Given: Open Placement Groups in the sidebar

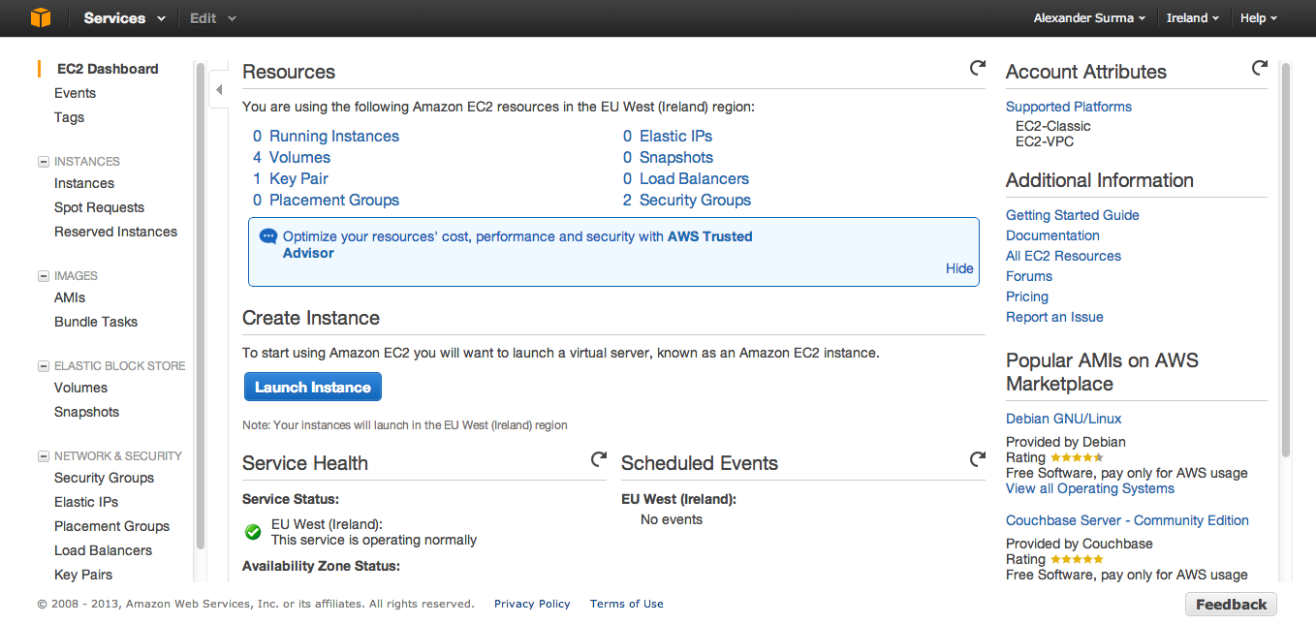Looking at the screenshot, I should tap(111, 526).
